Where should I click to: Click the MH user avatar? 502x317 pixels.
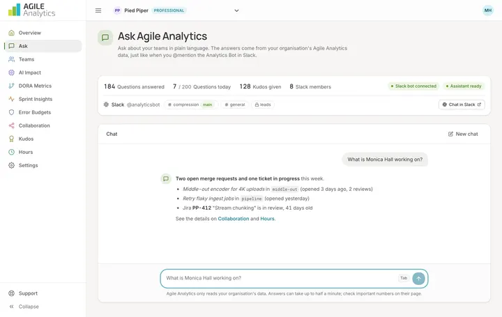coord(487,10)
